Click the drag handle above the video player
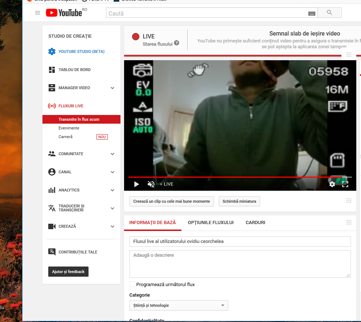Image resolution: width=361 pixels, height=322 pixels. [349, 54]
